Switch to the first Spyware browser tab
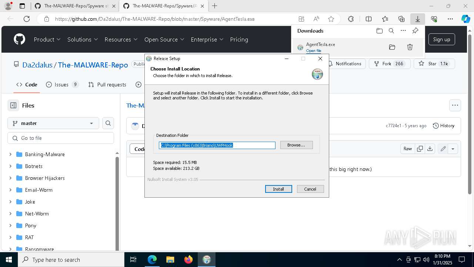This screenshot has width=474, height=267. point(75,6)
